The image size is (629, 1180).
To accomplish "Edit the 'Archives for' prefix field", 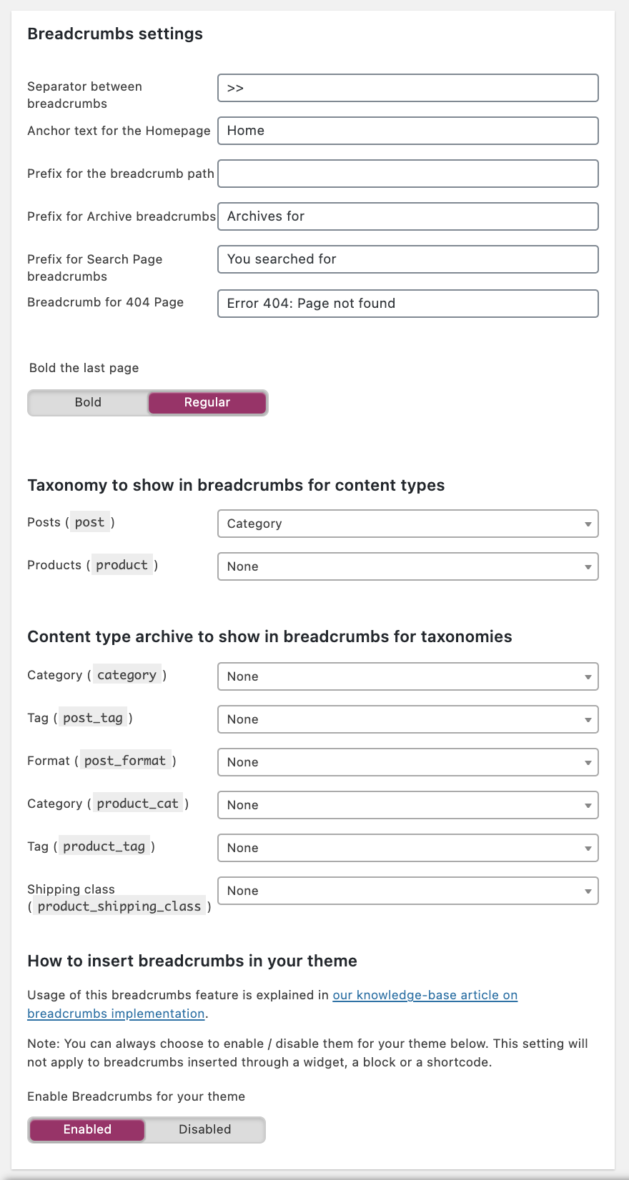I will (x=407, y=216).
